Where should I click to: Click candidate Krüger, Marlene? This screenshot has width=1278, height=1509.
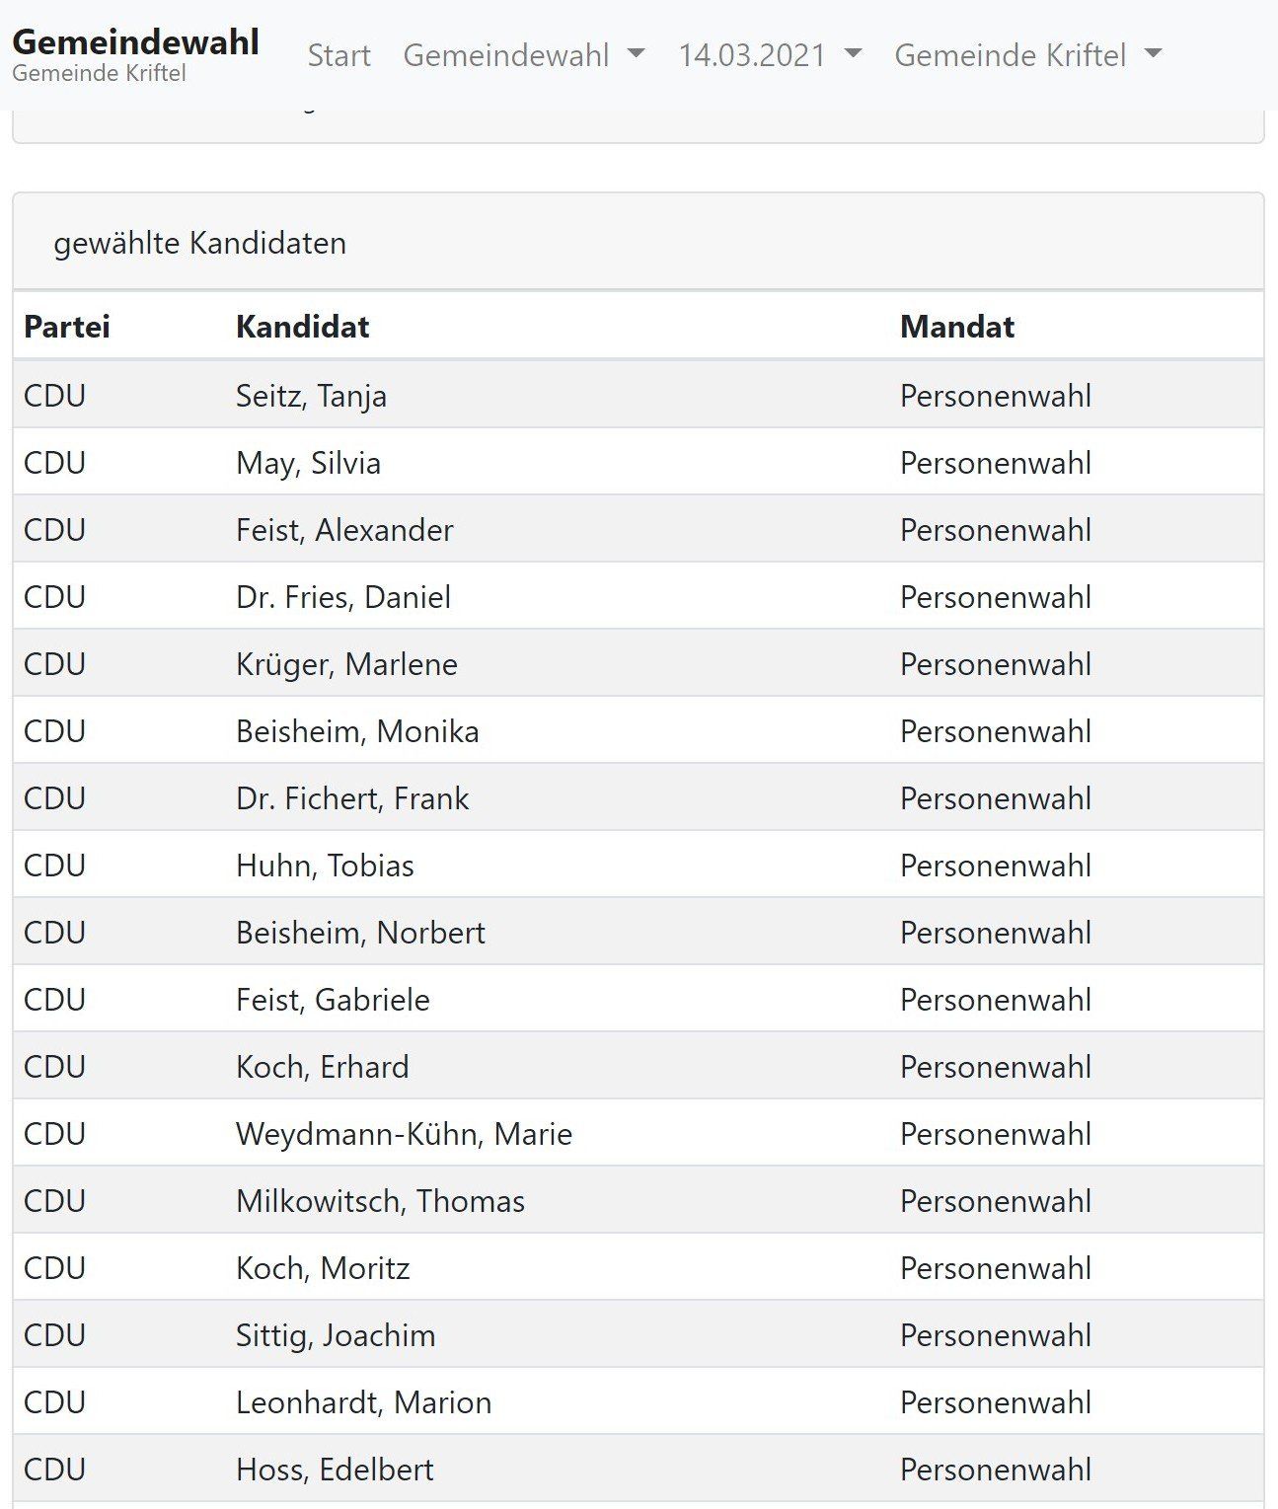pyautogui.click(x=346, y=664)
